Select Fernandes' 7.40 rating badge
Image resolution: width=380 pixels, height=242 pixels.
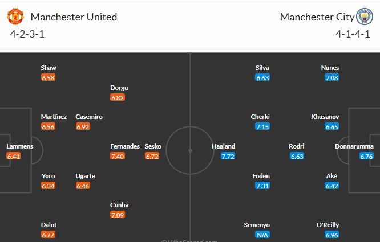coord(118,156)
